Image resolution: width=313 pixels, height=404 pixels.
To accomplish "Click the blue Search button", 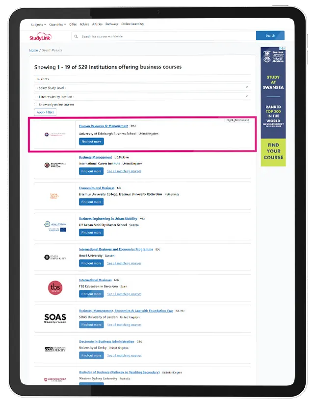I will pyautogui.click(x=270, y=36).
